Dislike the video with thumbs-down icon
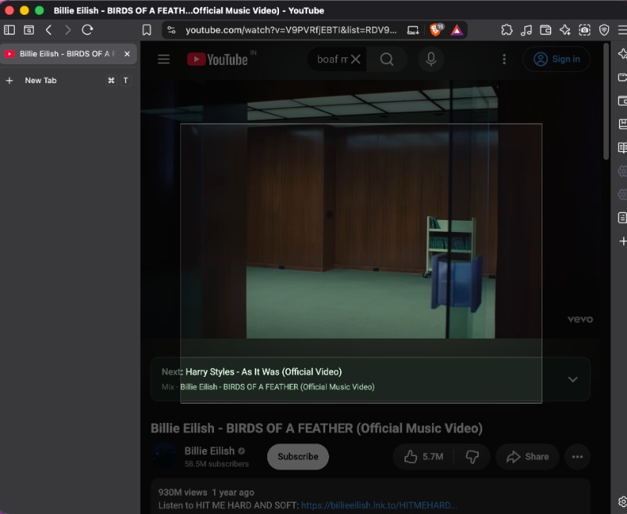 [472, 457]
